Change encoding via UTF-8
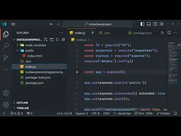The width and height of the screenshot is (181, 136). pos(96,113)
